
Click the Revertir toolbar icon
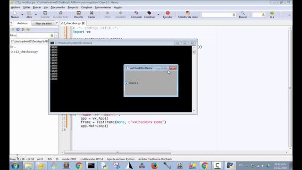click(79, 13)
